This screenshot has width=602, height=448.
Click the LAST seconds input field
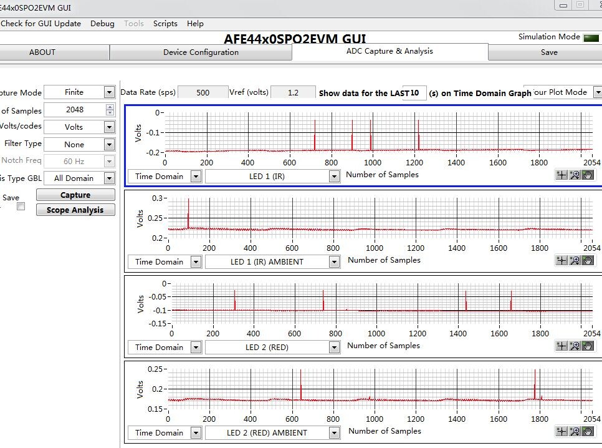point(415,93)
